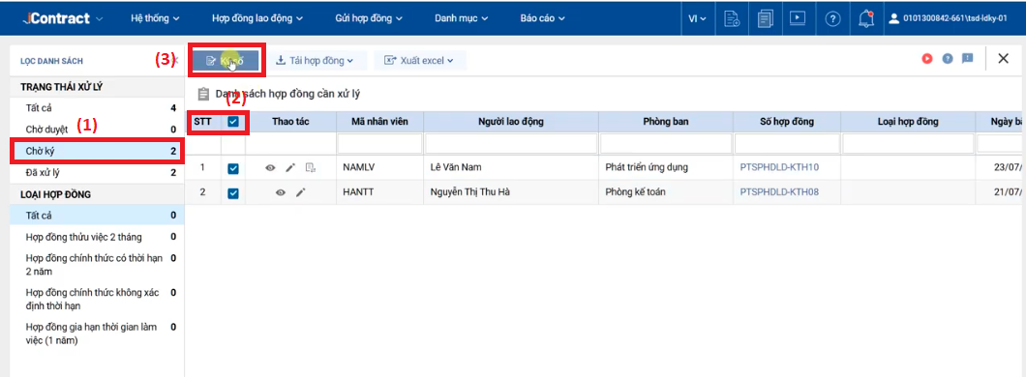1026x377 pixels.
Task: Open the Xuất excel dropdown
Action: click(420, 61)
